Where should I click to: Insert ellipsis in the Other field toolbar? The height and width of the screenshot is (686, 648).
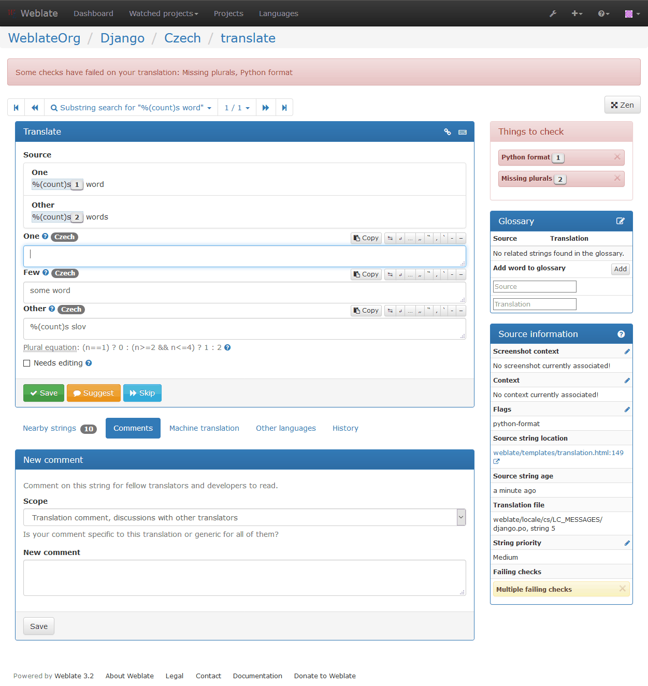point(410,311)
